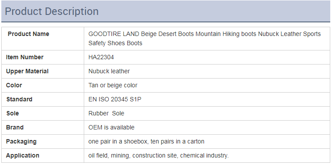Click the HA22304 item number value
Screen dimensions: 332x165
(101, 57)
